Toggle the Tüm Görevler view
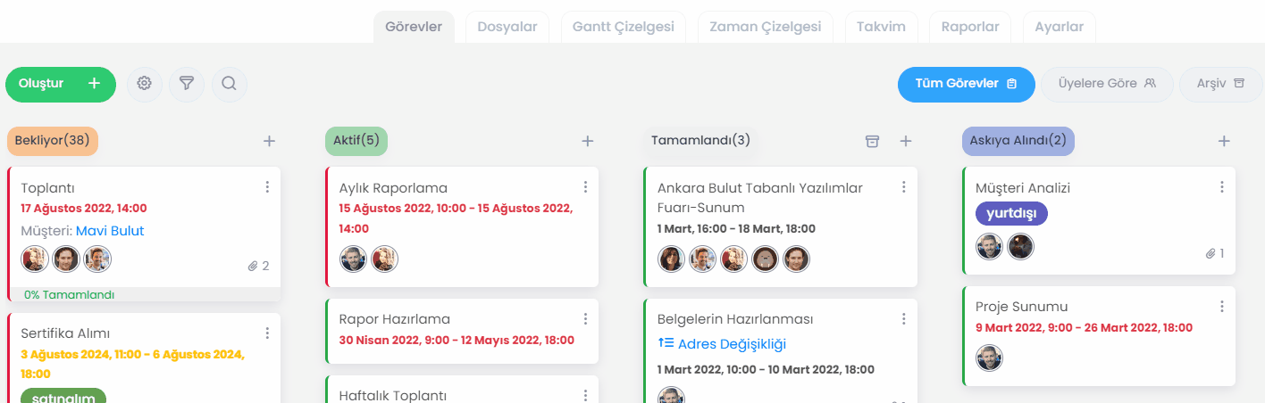The width and height of the screenshot is (1265, 403). 966,84
